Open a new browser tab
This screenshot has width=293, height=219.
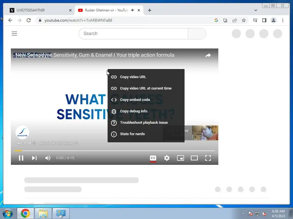[x=149, y=10]
